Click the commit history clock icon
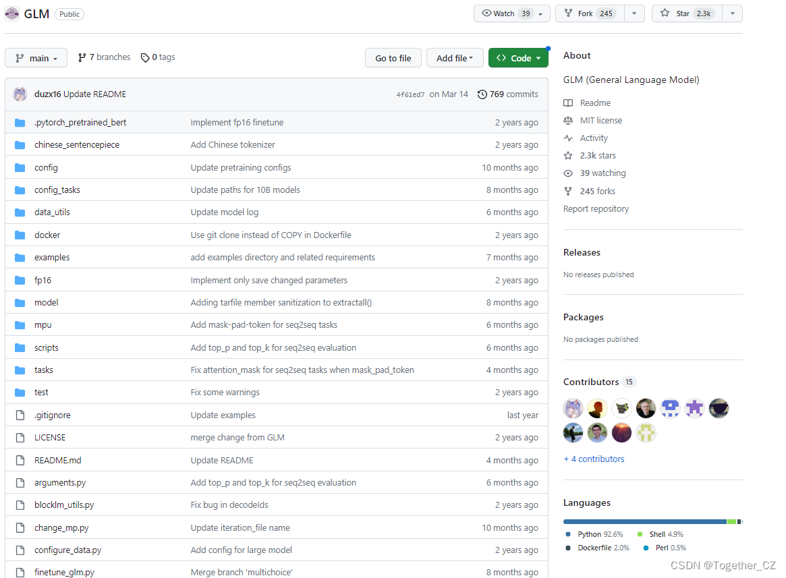Image resolution: width=786 pixels, height=578 pixels. [482, 94]
